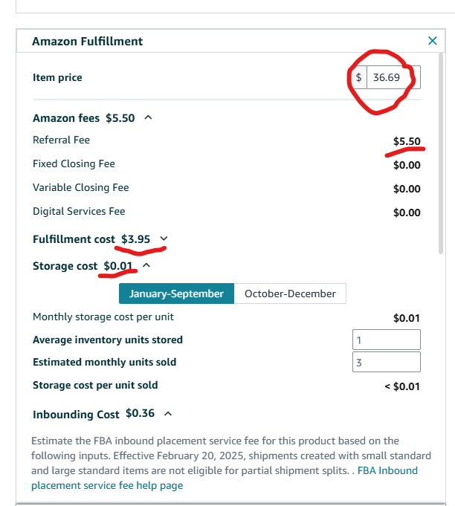
Task: Click the Digital Services Fee label
Action: point(79,211)
